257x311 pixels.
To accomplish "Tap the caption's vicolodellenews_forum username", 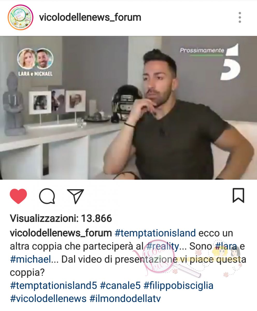I will [61, 233].
